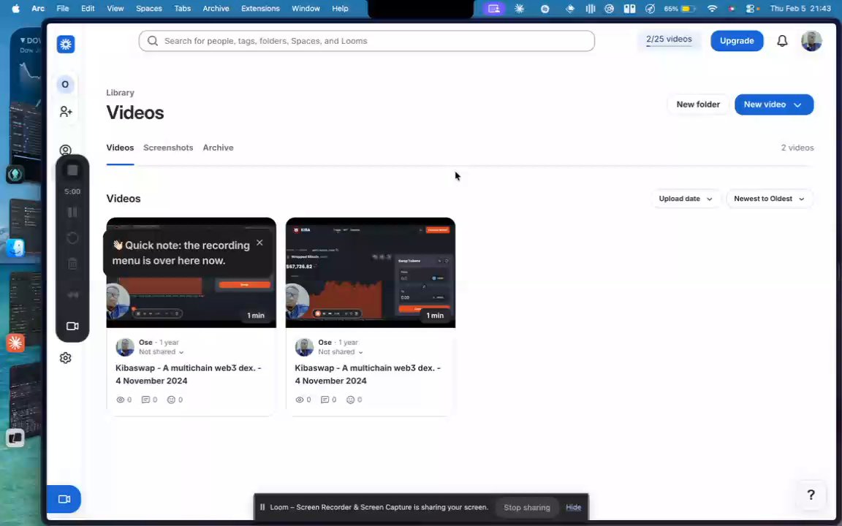
Task: Open the Arc menu in the menu bar
Action: 37,9
